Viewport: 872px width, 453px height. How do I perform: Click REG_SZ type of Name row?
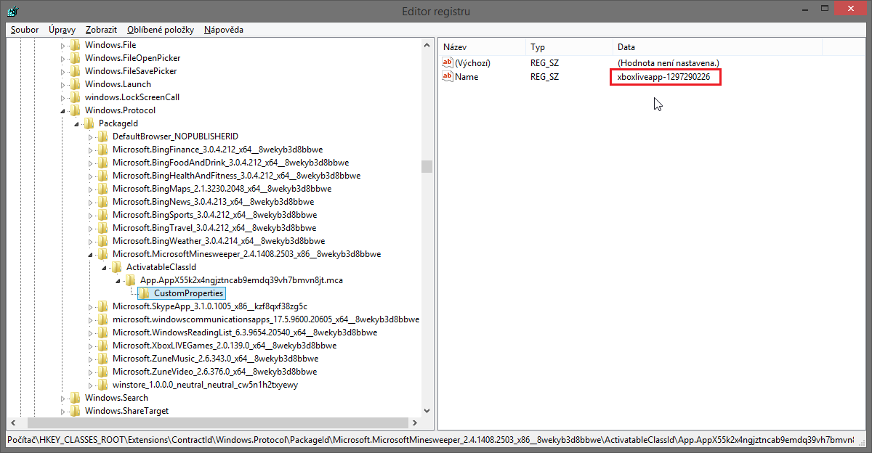pyautogui.click(x=546, y=76)
